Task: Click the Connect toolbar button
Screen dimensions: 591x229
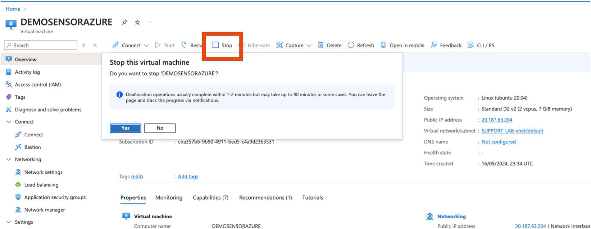Action: pos(127,45)
